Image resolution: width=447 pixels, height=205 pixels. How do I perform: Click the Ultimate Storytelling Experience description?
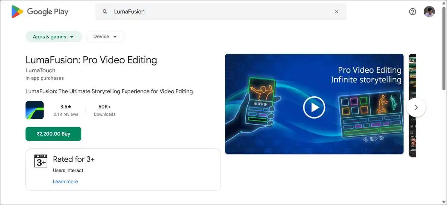point(109,91)
